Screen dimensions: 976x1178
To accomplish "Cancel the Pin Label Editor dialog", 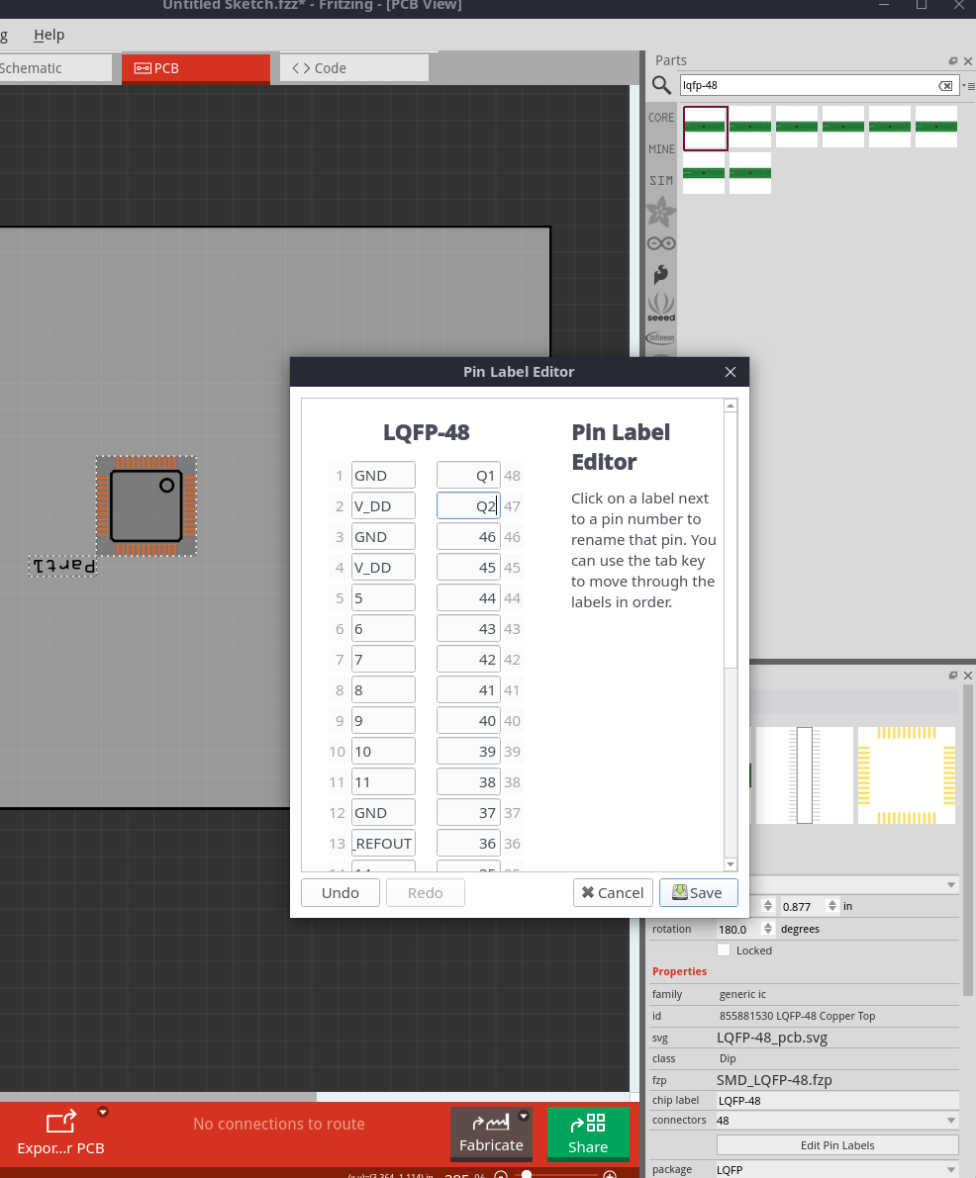I will tap(613, 892).
